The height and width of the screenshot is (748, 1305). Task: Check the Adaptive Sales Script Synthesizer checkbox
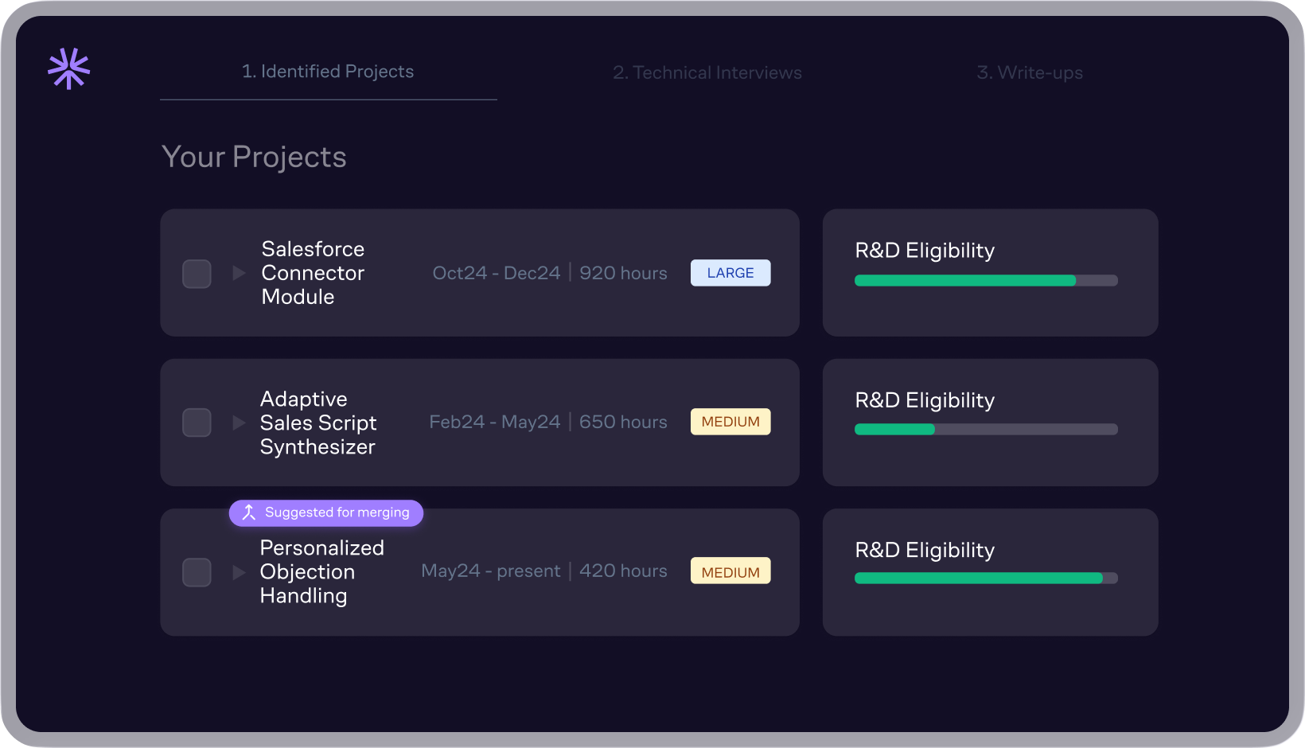(x=196, y=423)
